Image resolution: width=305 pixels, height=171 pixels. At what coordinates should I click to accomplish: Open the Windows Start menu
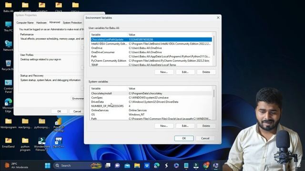[48, 166]
